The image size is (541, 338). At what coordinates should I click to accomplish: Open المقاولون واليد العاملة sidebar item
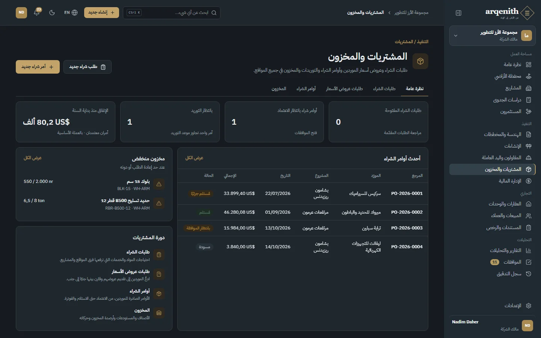pos(493,158)
